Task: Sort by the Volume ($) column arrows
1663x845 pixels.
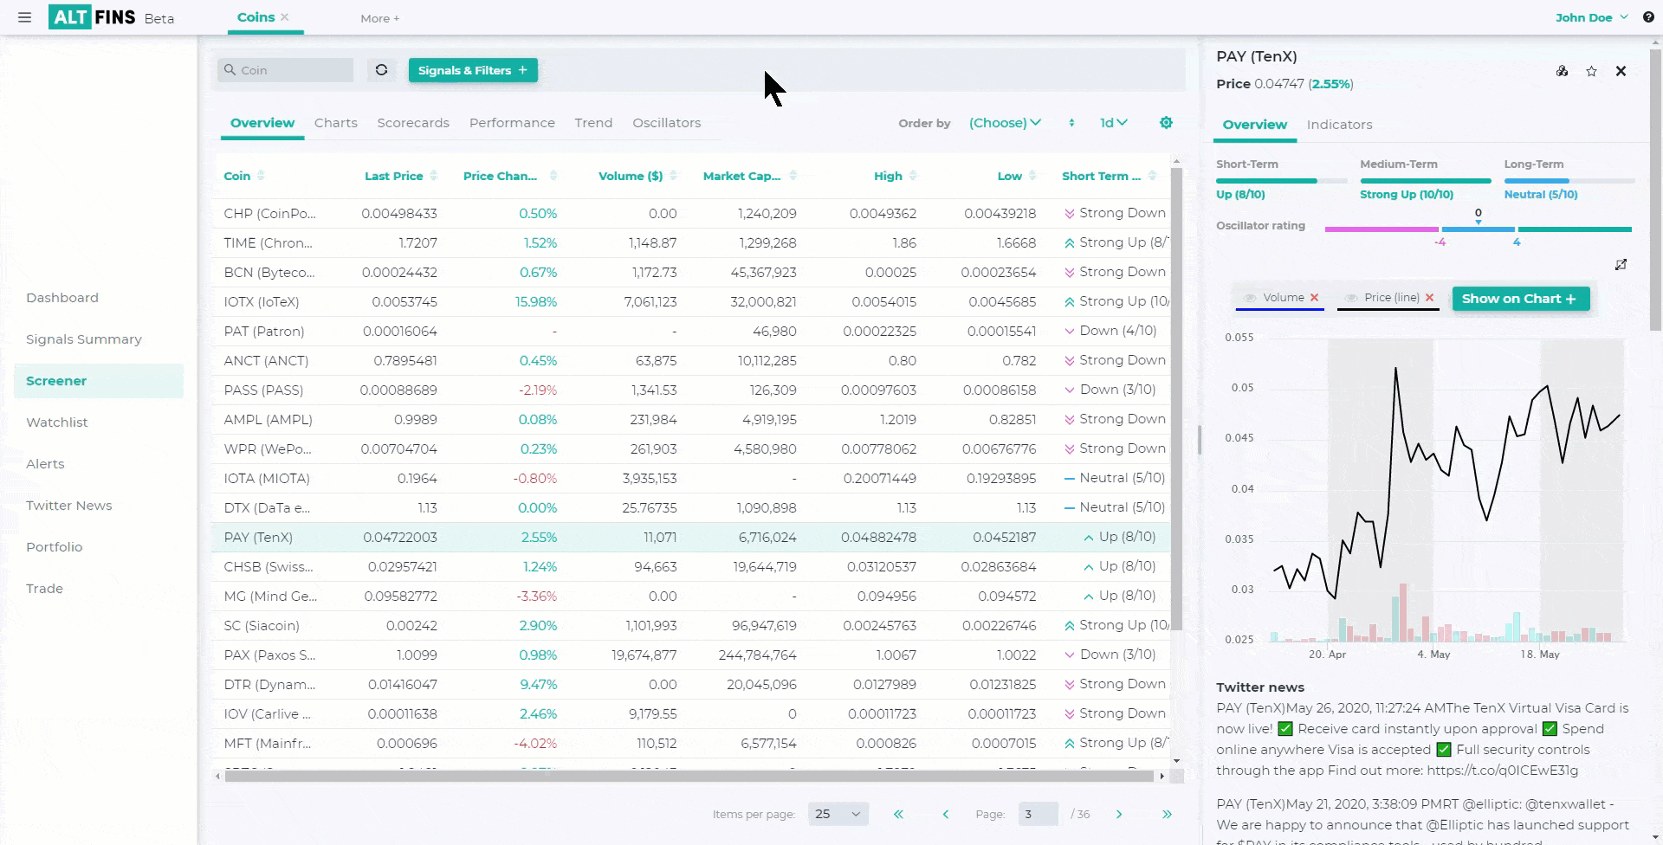Action: coord(673,176)
